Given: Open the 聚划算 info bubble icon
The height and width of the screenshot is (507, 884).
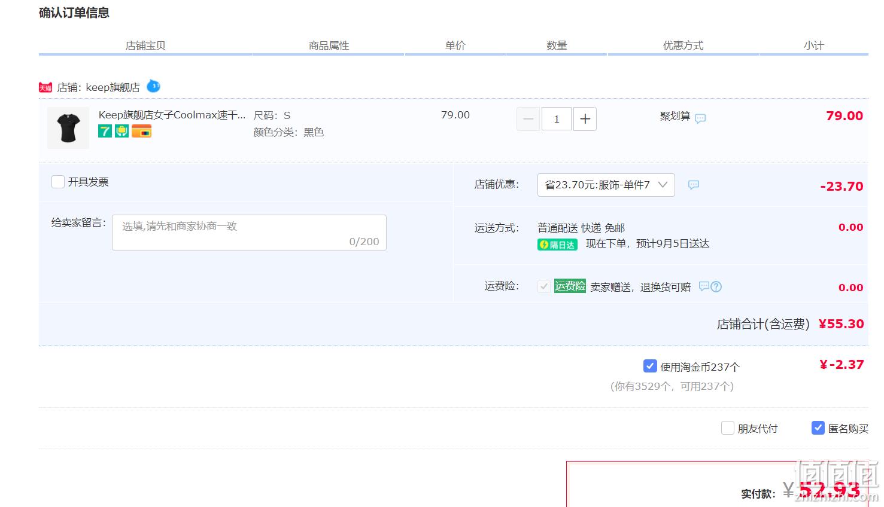Looking at the screenshot, I should tap(700, 118).
